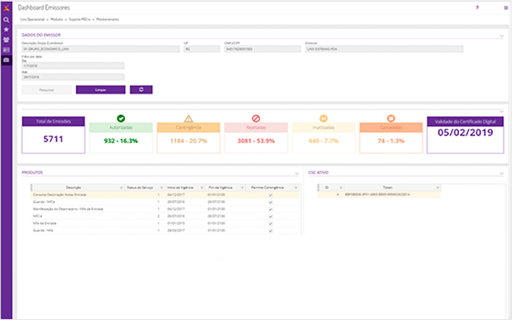Click the Até end date field
Screen dimensions: 512x320
tap(73, 77)
